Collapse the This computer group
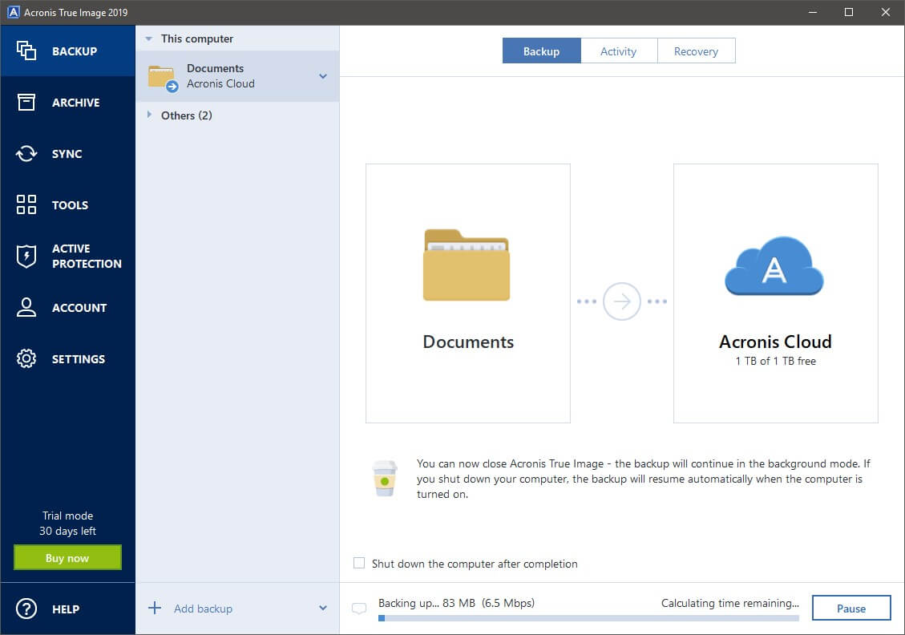This screenshot has width=905, height=635. [149, 38]
